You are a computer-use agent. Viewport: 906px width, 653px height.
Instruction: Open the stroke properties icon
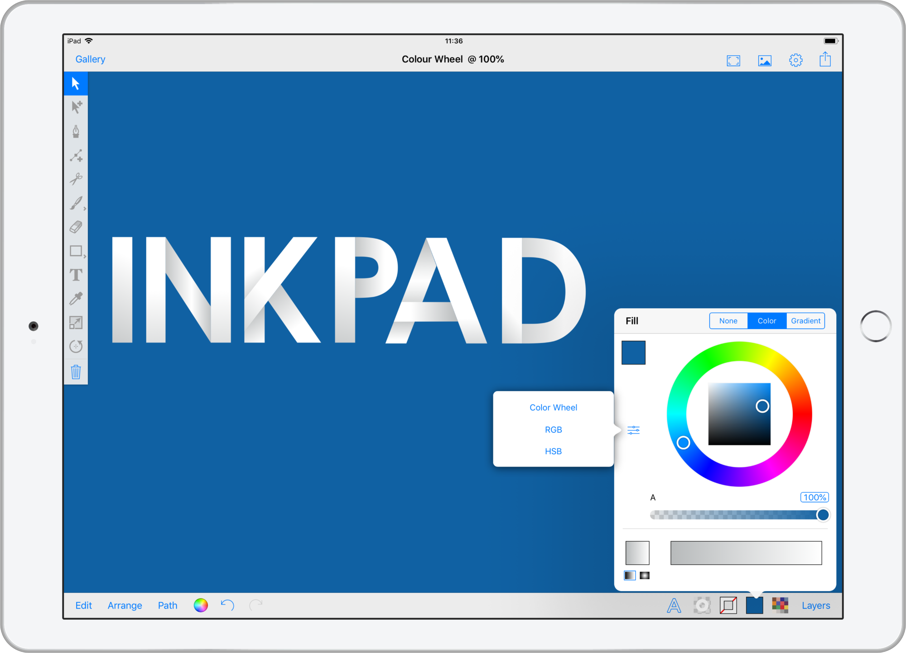[x=728, y=605]
